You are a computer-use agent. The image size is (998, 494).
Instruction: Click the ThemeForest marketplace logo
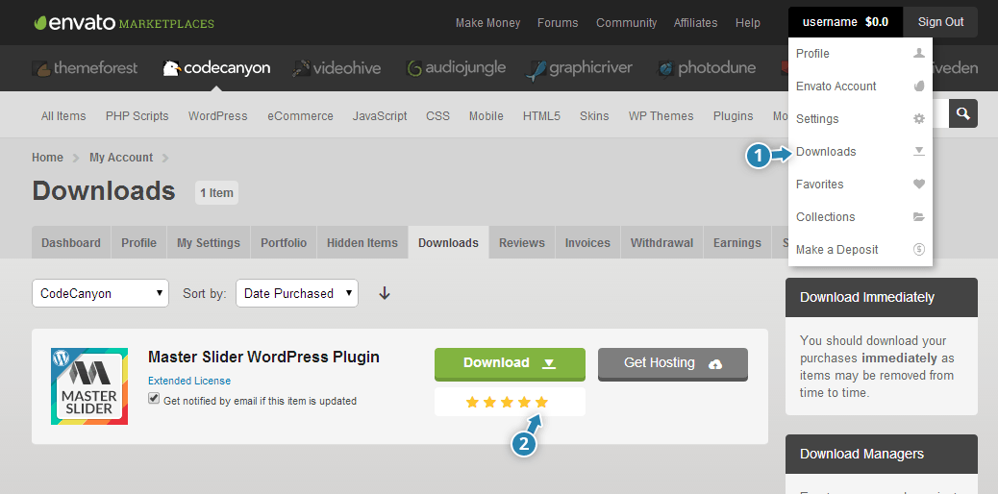click(85, 68)
